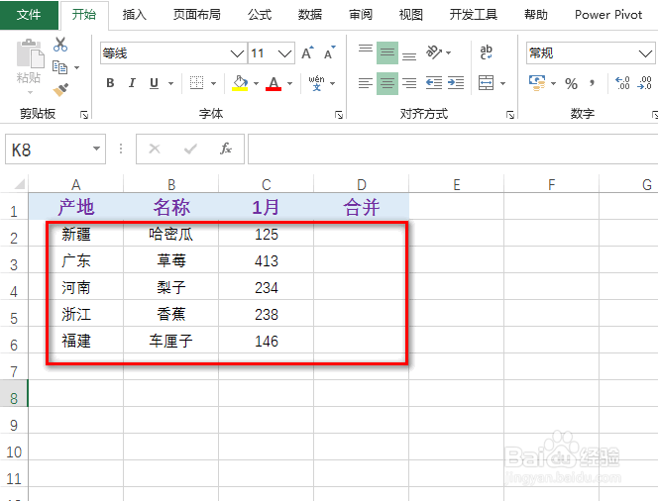This screenshot has width=658, height=501.
Task: Switch to the Power Pivot tab
Action: (608, 15)
